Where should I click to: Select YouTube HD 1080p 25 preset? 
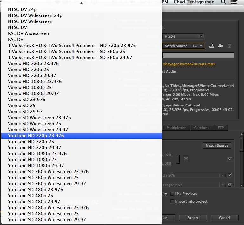[x=82, y=160]
